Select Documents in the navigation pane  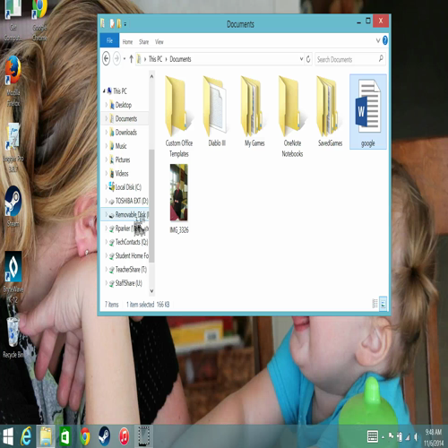tap(126, 118)
